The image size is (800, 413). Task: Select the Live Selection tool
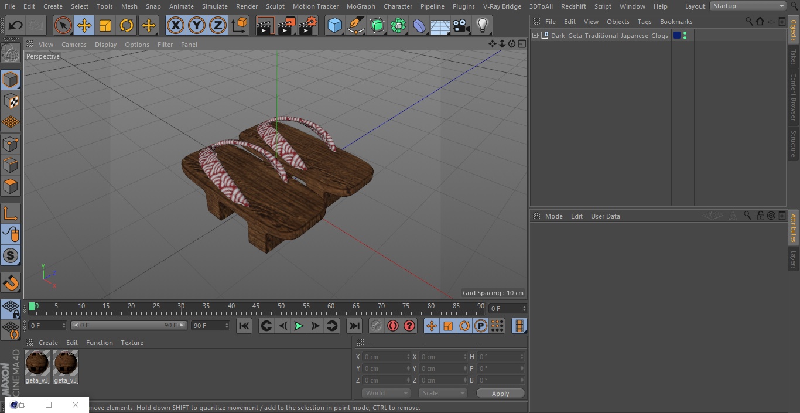click(63, 25)
